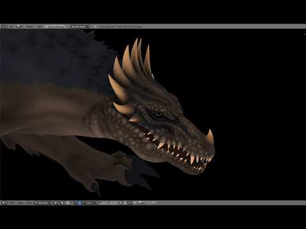Open the File menu in top bar
Viewport: 306px width, 229px height.
11,27
